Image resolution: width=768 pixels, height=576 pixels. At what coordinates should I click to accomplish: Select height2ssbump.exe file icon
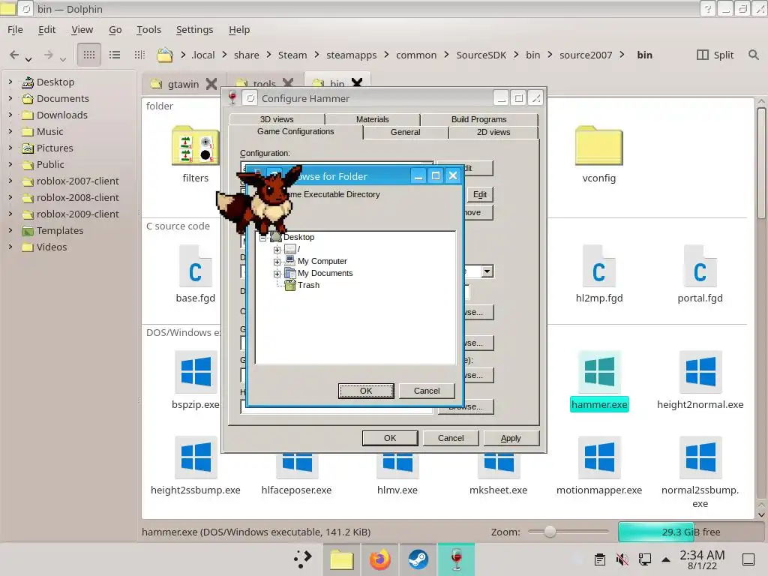(196, 457)
